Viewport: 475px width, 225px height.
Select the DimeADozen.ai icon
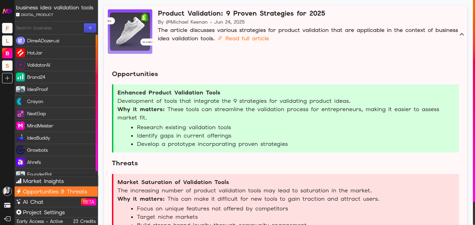click(x=21, y=41)
